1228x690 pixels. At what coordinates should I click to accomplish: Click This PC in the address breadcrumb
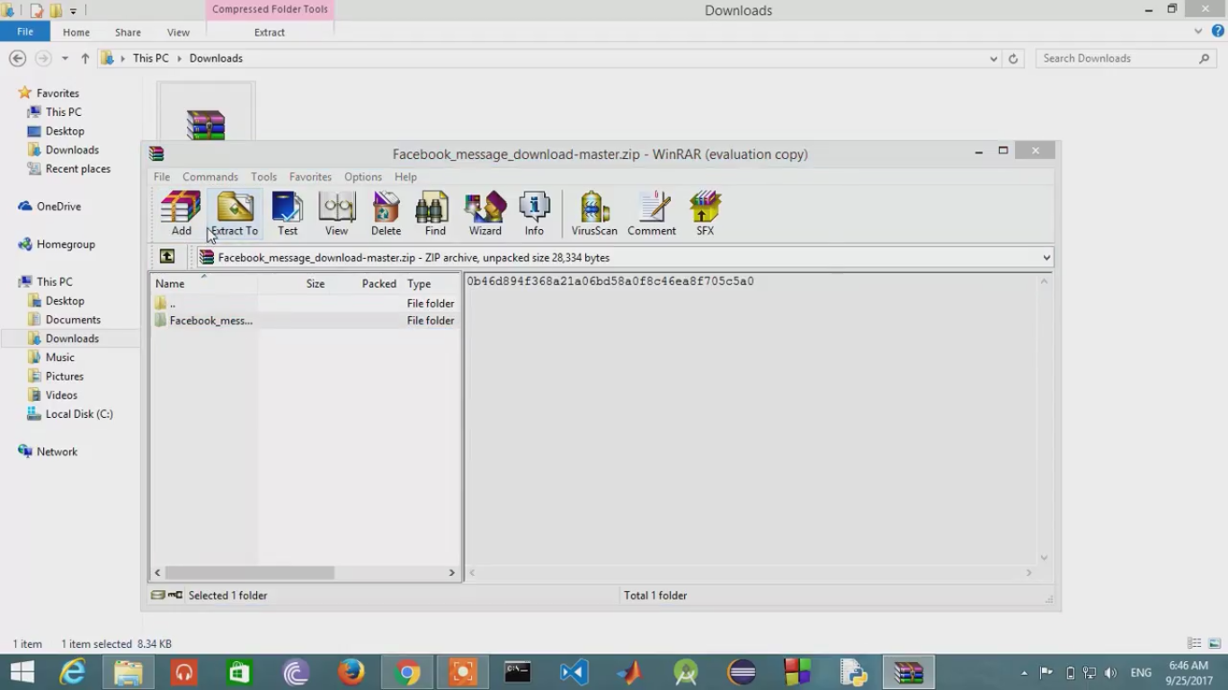(150, 58)
